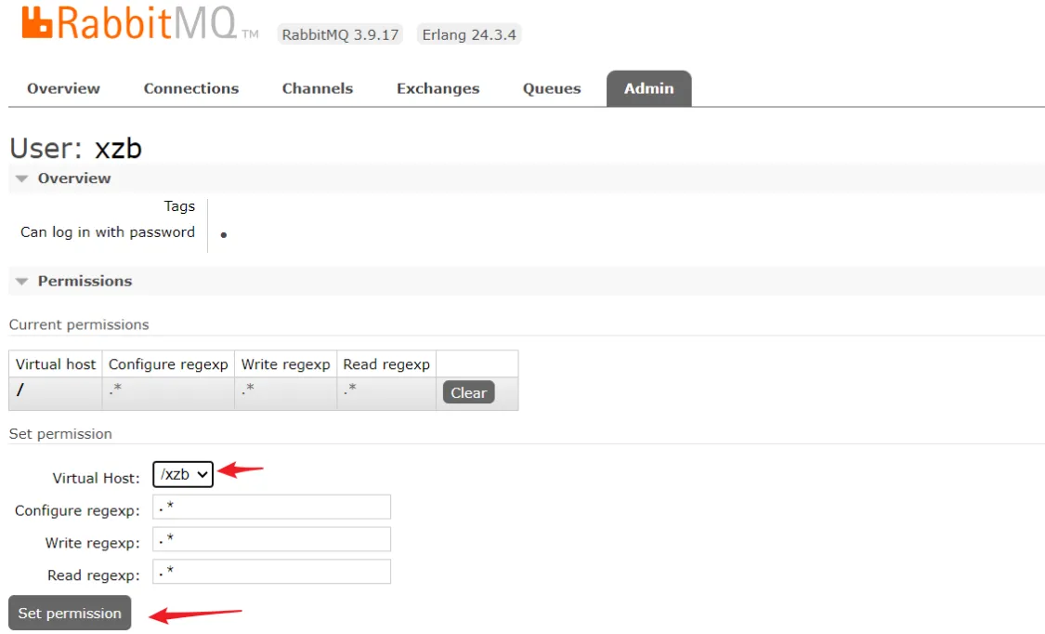
Task: Select the Read regexp text box
Action: coord(271,572)
